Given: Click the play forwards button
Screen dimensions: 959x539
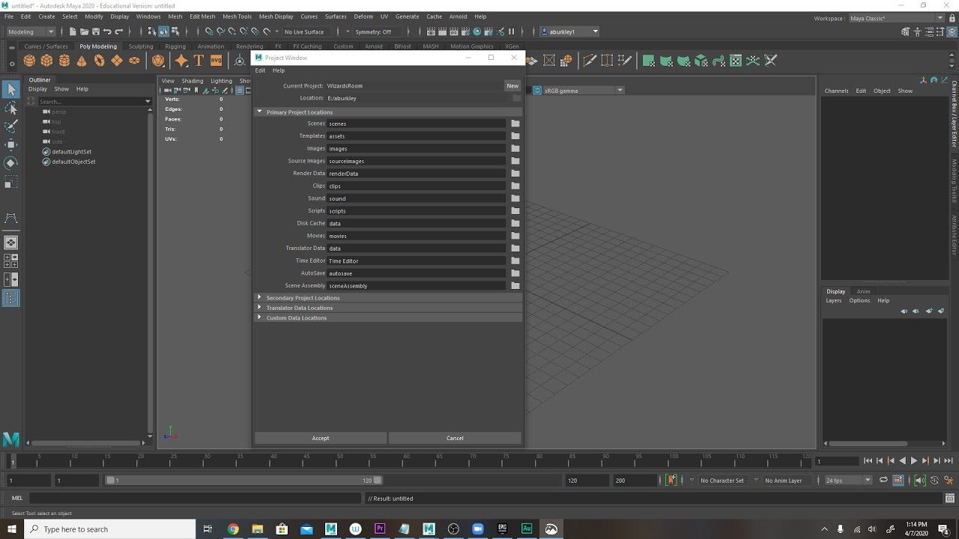Looking at the screenshot, I should coord(914,461).
